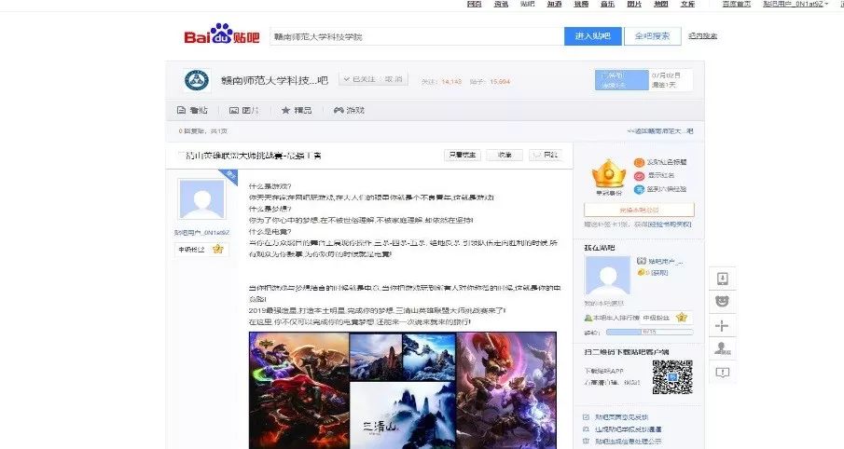This screenshot has height=449, width=844.
Task: Click the Baidu Tieba logo
Action: click(x=221, y=34)
